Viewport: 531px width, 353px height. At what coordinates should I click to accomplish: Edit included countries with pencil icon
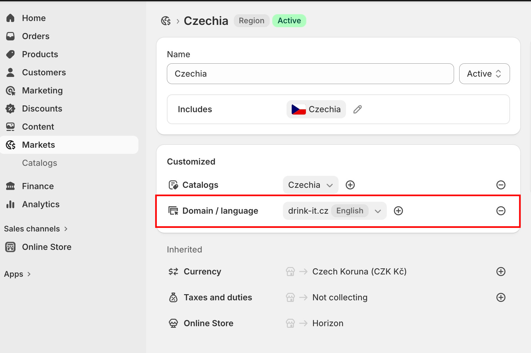[x=357, y=110]
